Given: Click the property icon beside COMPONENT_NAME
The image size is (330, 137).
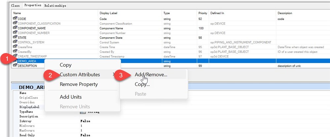Looking at the screenshot, I should 15,28.
